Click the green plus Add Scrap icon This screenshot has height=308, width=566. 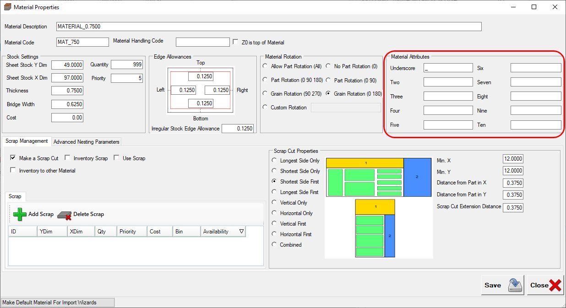pyautogui.click(x=20, y=214)
